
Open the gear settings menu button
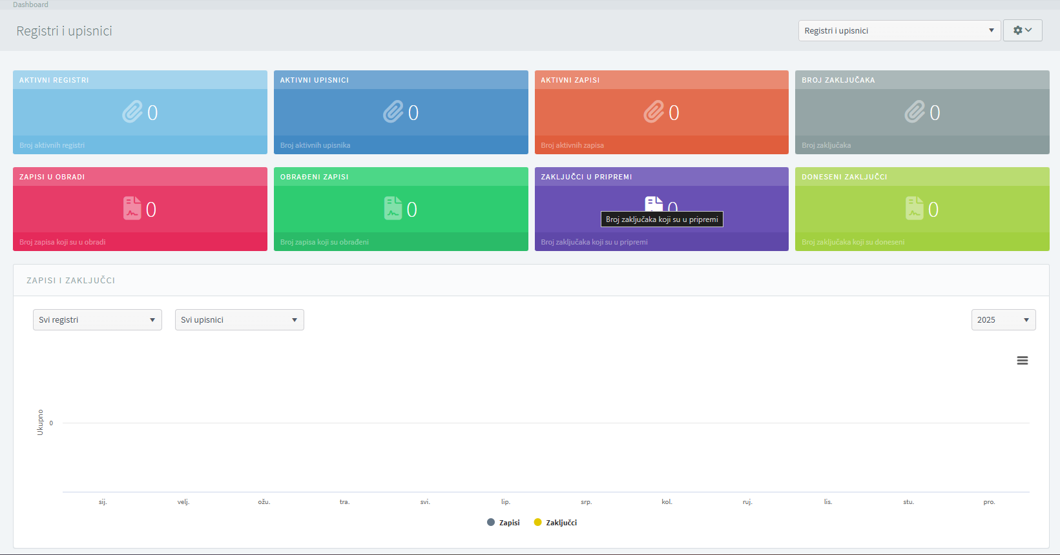point(1022,31)
